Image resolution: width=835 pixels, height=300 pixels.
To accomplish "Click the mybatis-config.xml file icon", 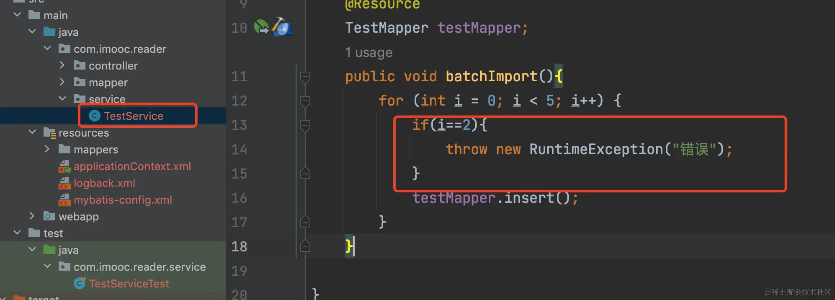I will 64,200.
